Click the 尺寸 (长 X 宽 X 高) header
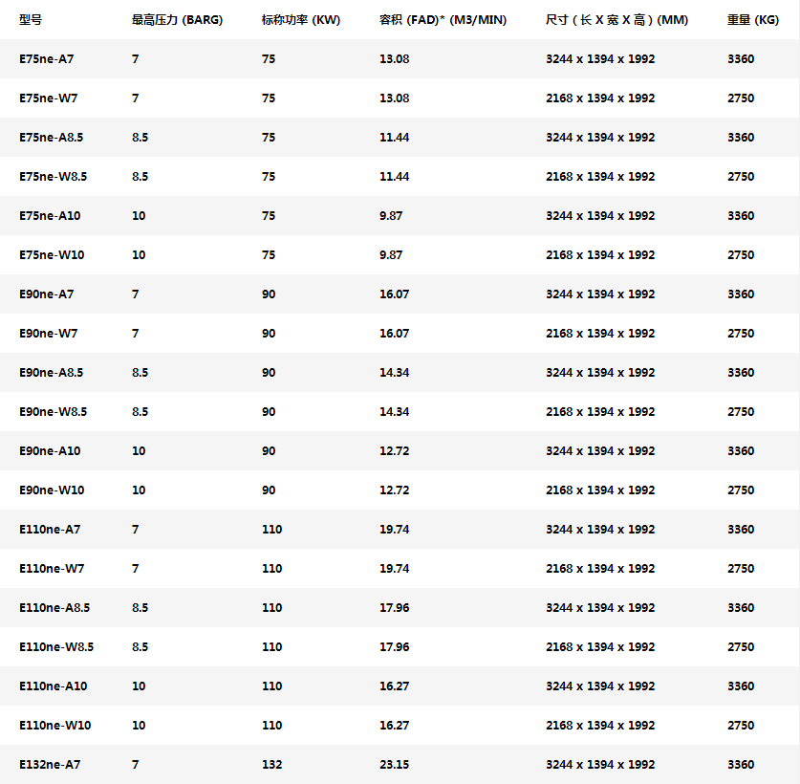Viewport: 800px width, 784px height. (616, 20)
